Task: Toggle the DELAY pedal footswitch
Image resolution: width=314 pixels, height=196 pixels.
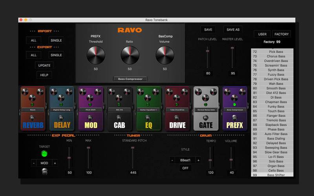Action: pyautogui.click(x=61, y=118)
